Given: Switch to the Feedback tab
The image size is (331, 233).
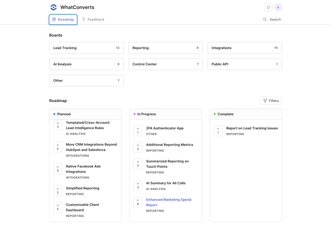Looking at the screenshot, I should pyautogui.click(x=93, y=19).
